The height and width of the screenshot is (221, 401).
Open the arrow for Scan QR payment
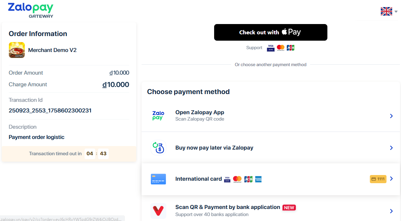(x=391, y=211)
